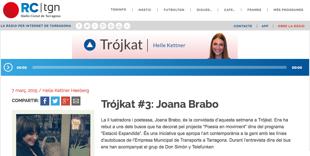Share the article on Google Plus via COMPARTIR
The width and height of the screenshot is (310, 156).
66,101
